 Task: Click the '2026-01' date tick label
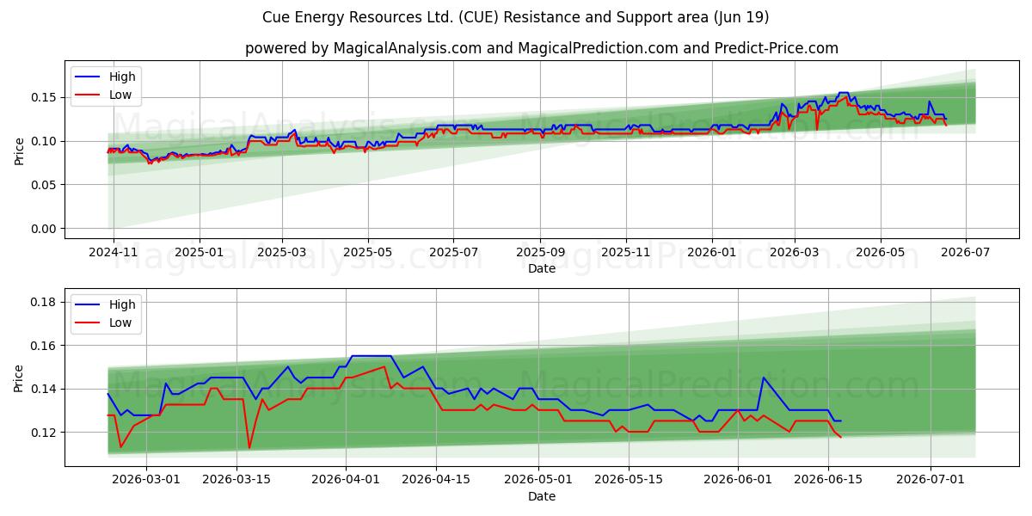click(x=713, y=252)
